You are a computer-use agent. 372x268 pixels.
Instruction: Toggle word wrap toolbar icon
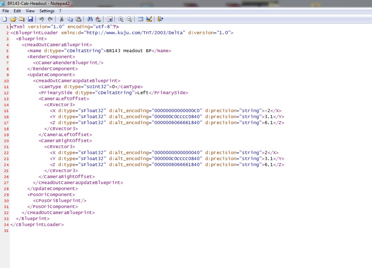110,19
